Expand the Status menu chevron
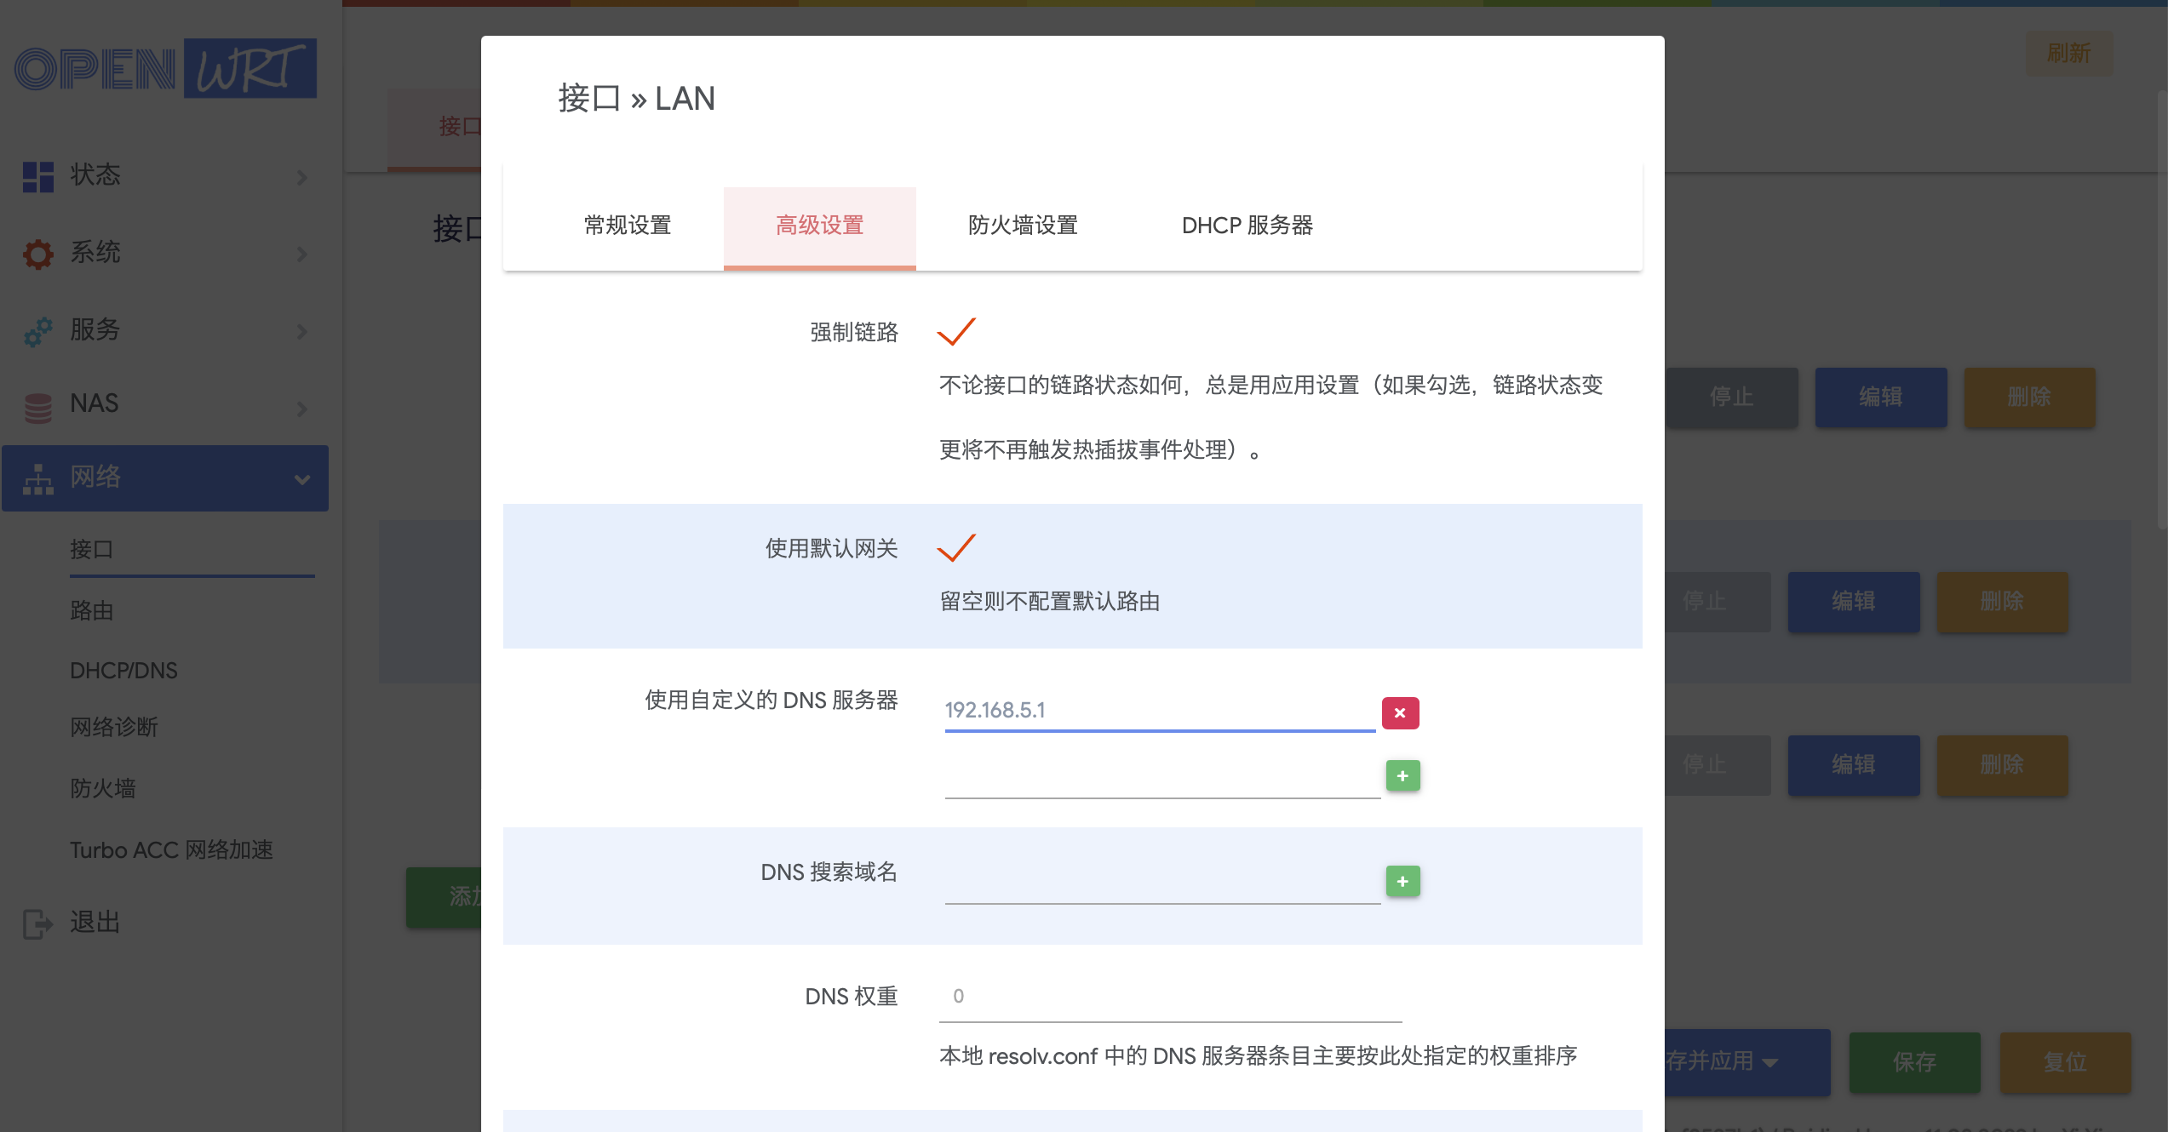Image resolution: width=2168 pixels, height=1132 pixels. [x=301, y=177]
